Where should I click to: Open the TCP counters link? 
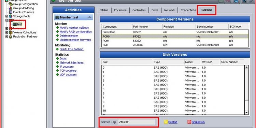pyautogui.click(x=68, y=71)
